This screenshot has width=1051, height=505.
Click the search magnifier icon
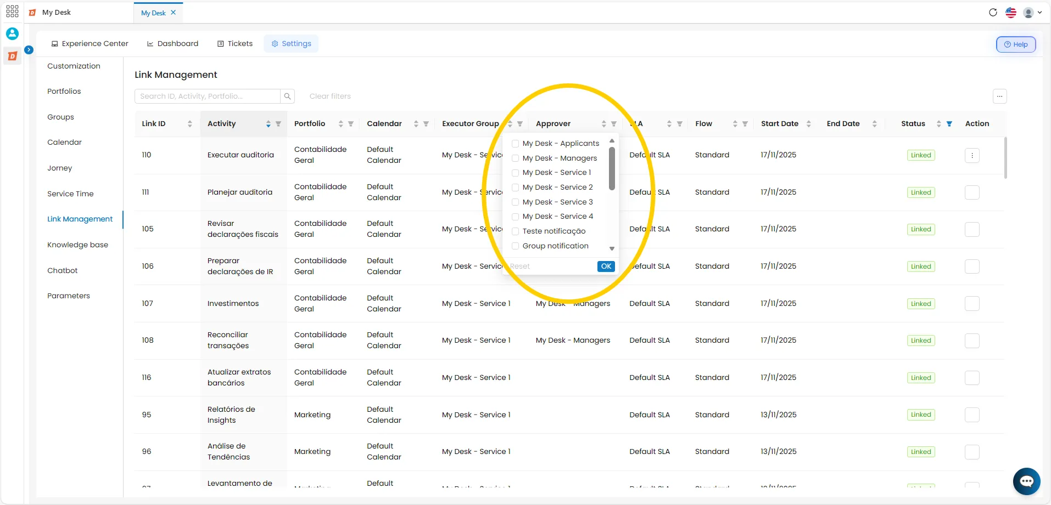[287, 96]
